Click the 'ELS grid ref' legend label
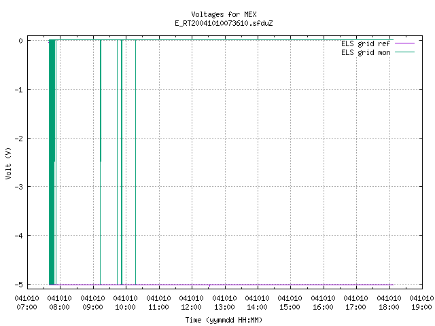The width and height of the screenshot is (435, 326). tap(366, 43)
